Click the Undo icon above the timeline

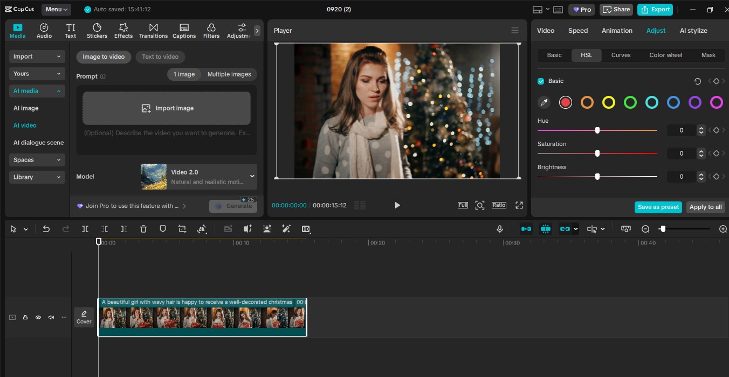click(x=46, y=229)
